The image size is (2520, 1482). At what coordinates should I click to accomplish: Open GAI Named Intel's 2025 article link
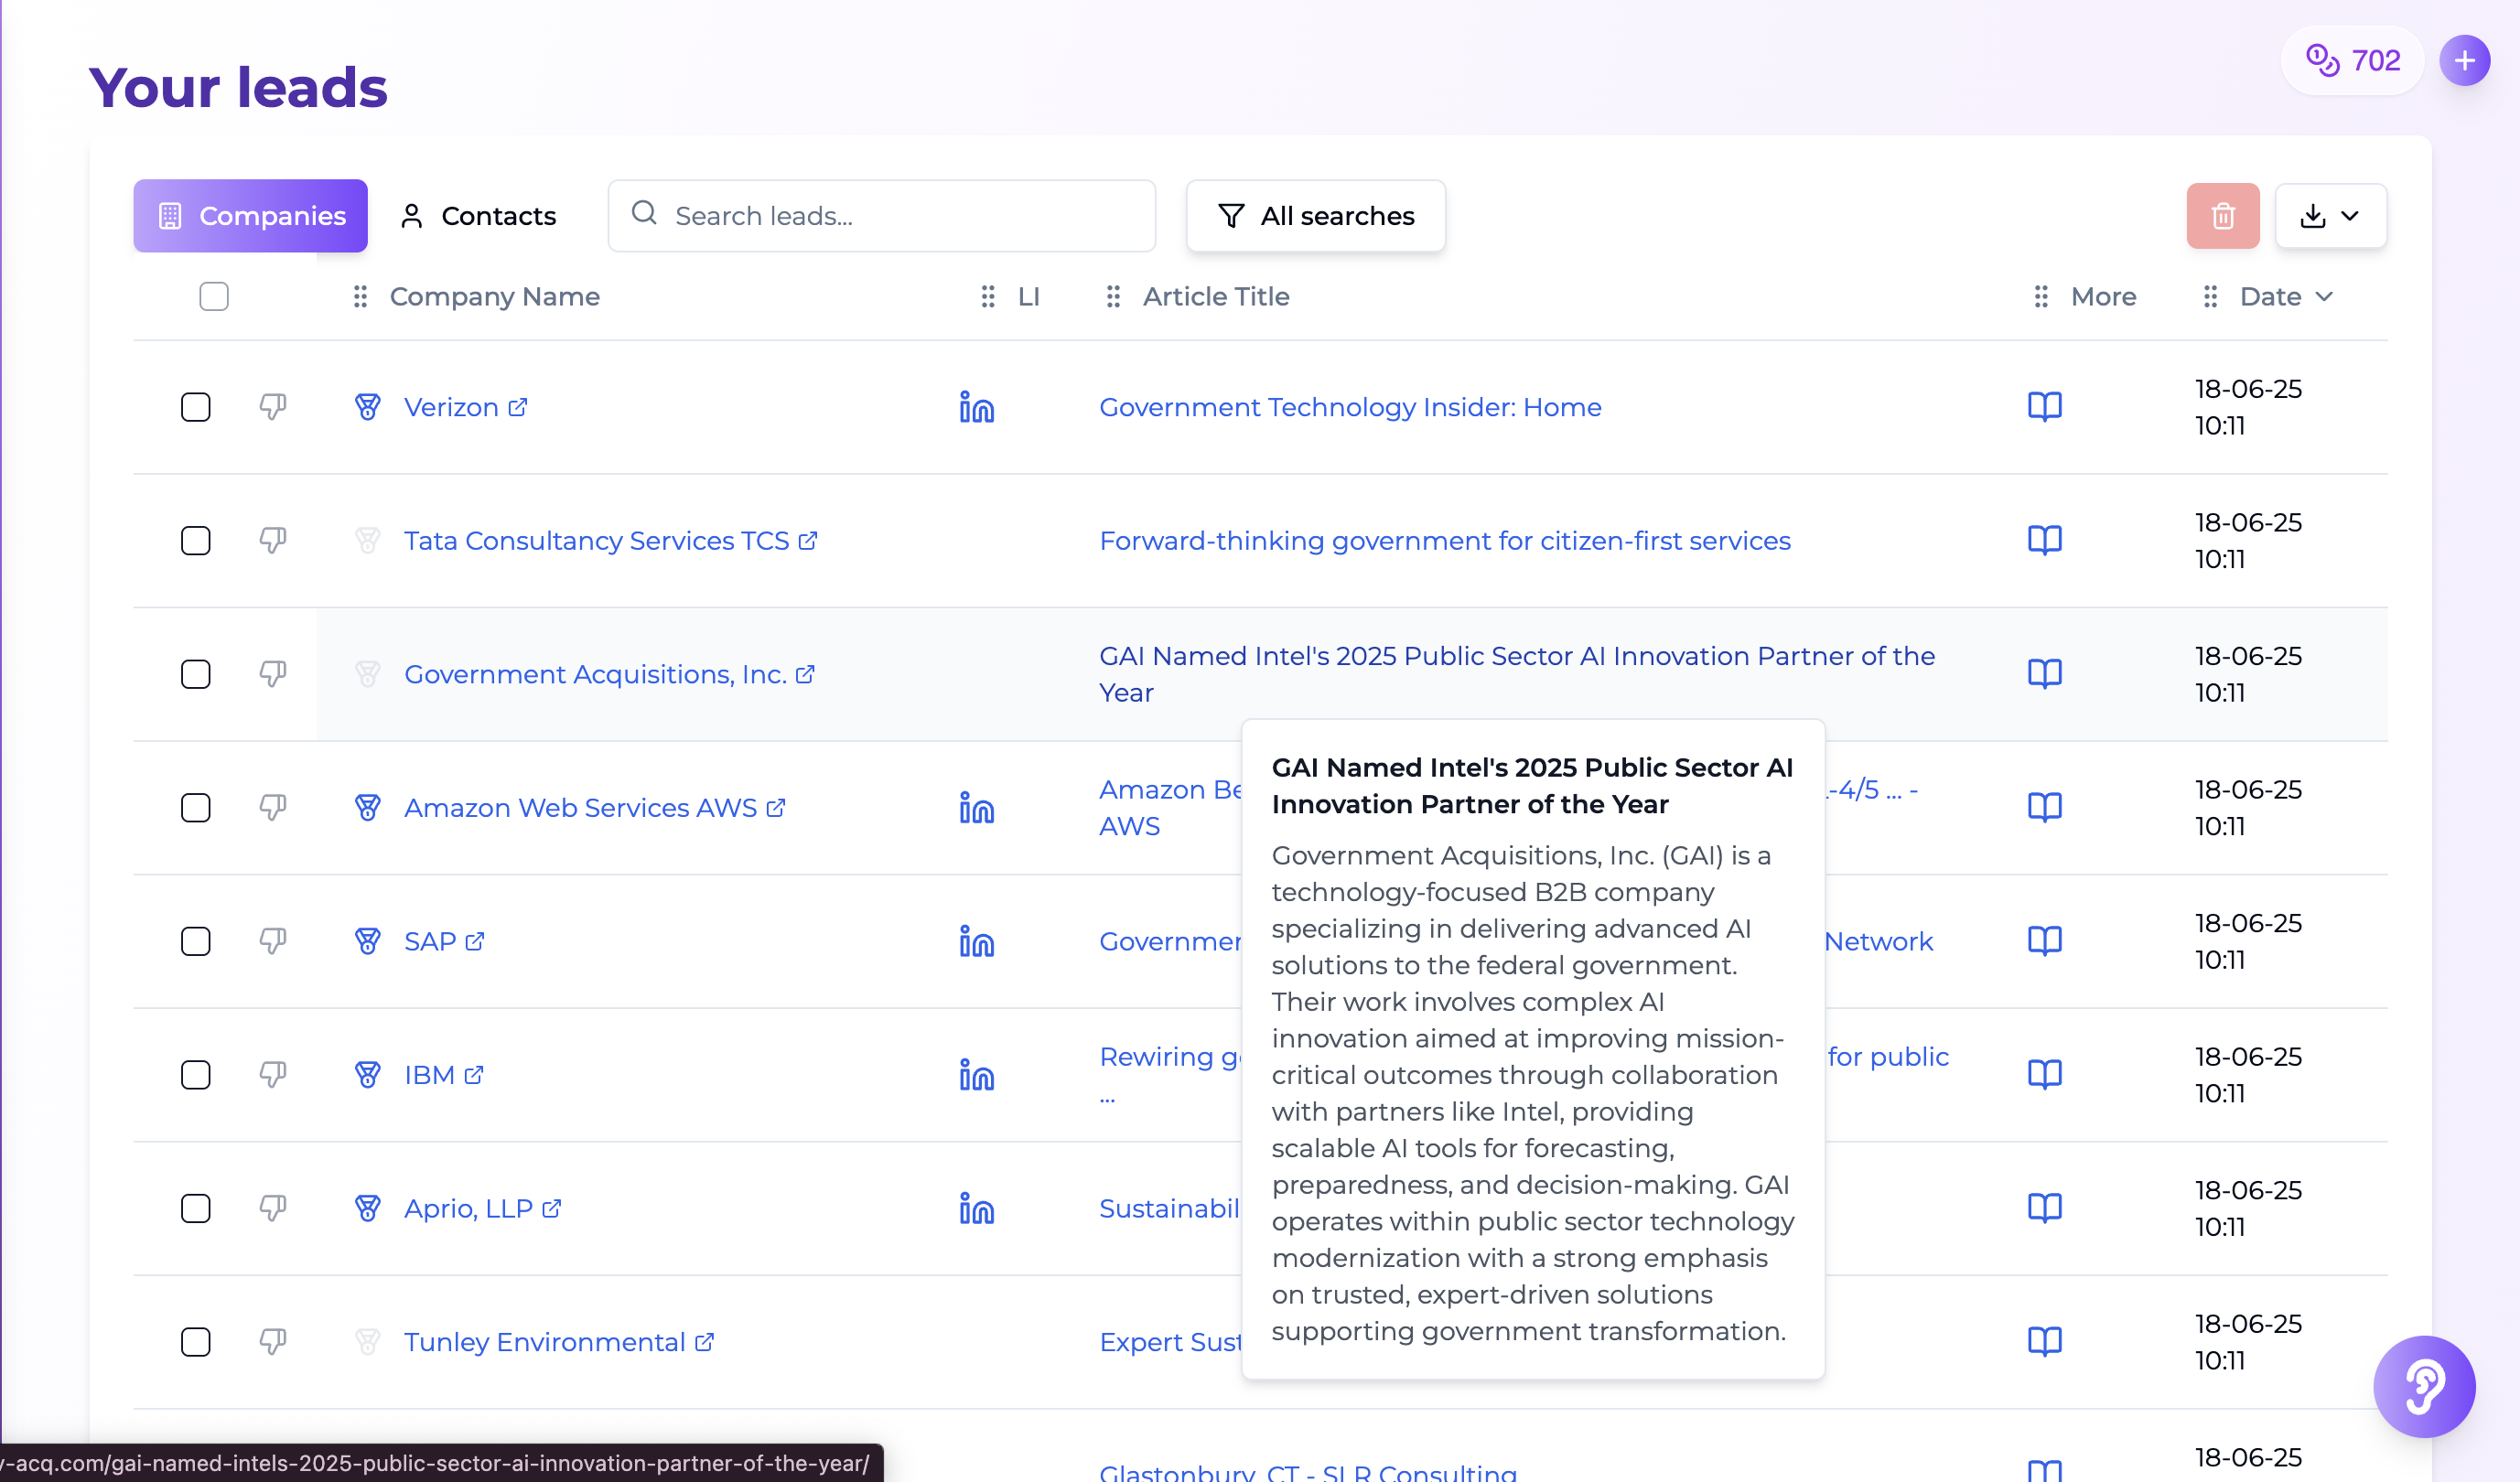[1517, 674]
